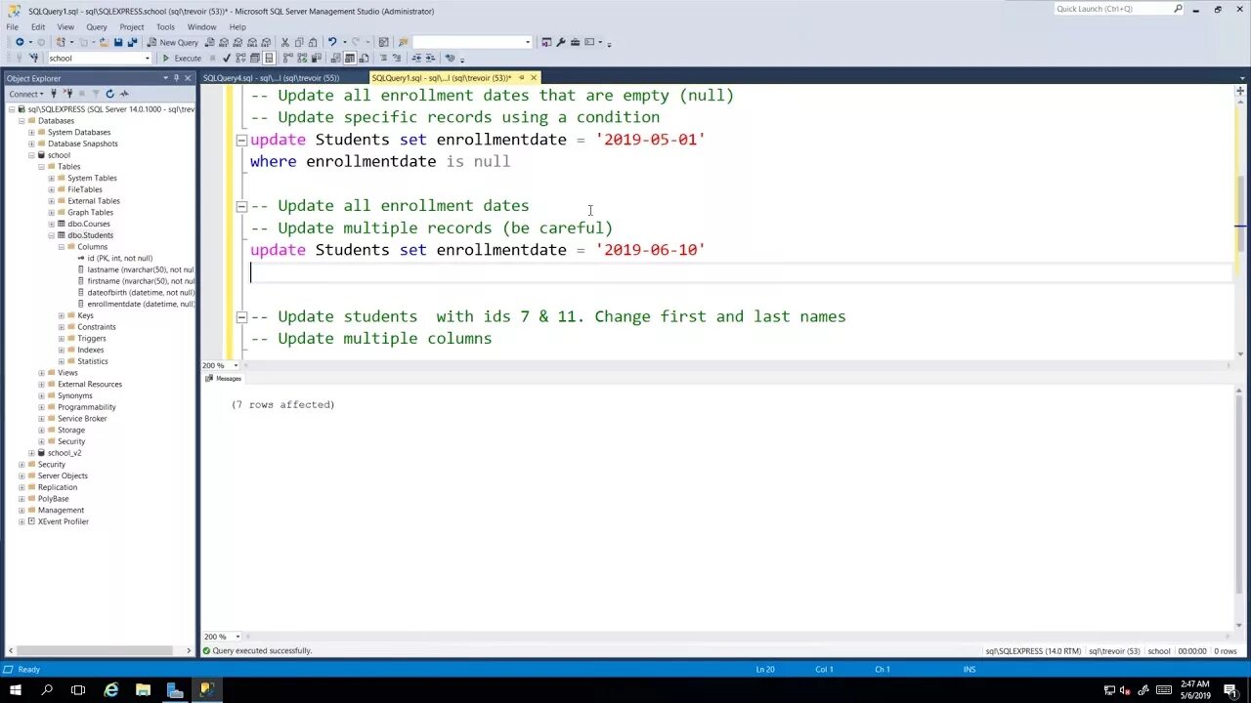
Task: Expand the System Databases node
Action: coord(31,132)
